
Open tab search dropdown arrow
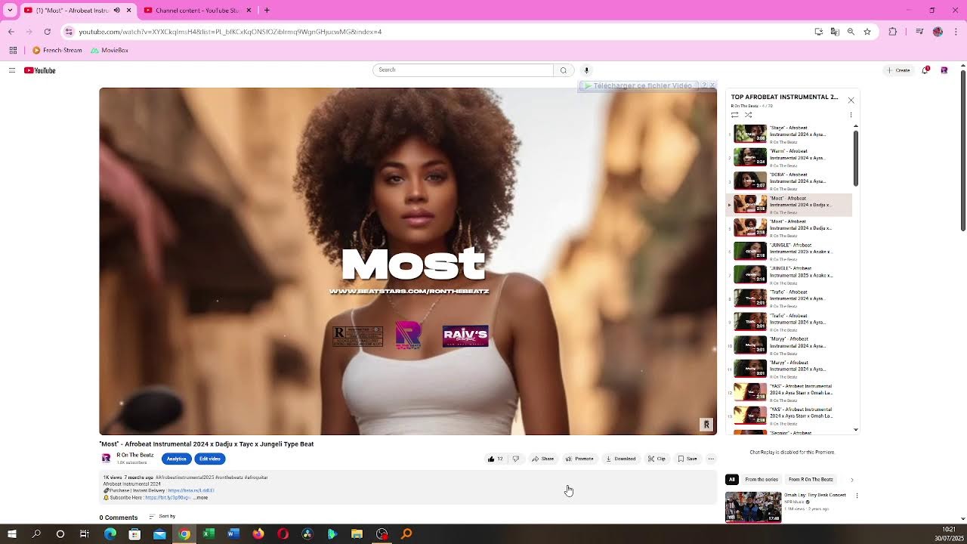click(10, 11)
